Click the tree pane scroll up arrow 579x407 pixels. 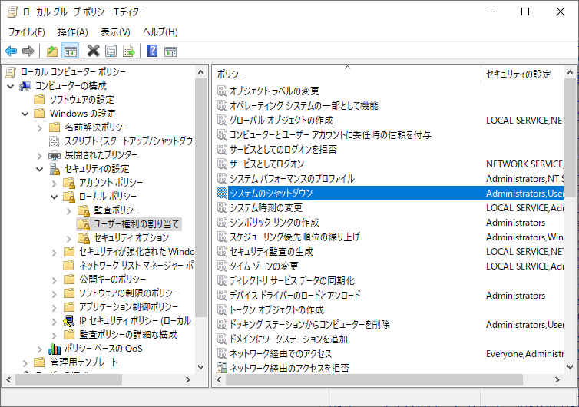(201, 72)
